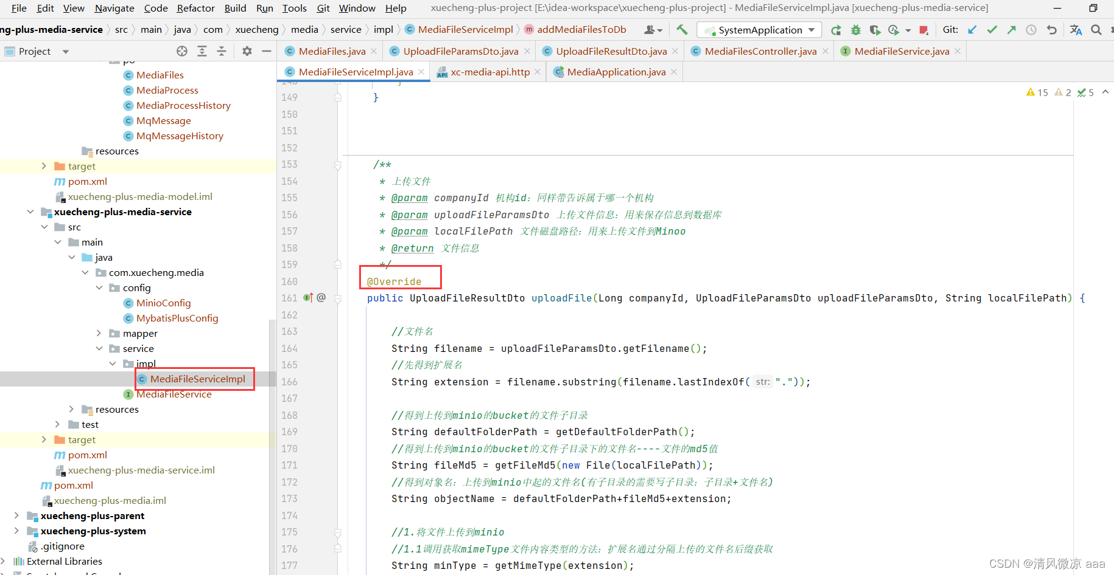Image resolution: width=1114 pixels, height=575 pixels.
Task: Click the media breadcrumb segment
Action: pos(304,29)
